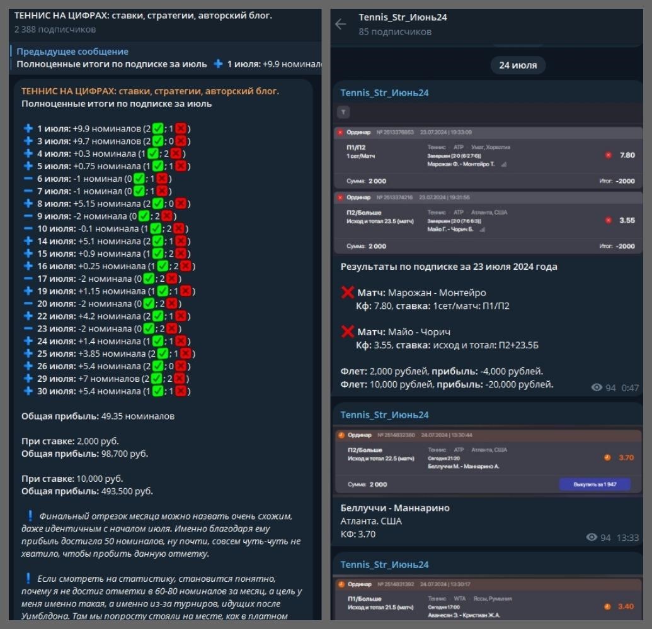Click the eye views icon on the 0:47 message
Screen dimensions: 652x629
(597, 387)
